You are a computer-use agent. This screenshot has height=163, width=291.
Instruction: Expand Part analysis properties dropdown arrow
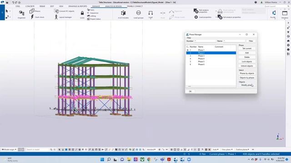(216, 11)
